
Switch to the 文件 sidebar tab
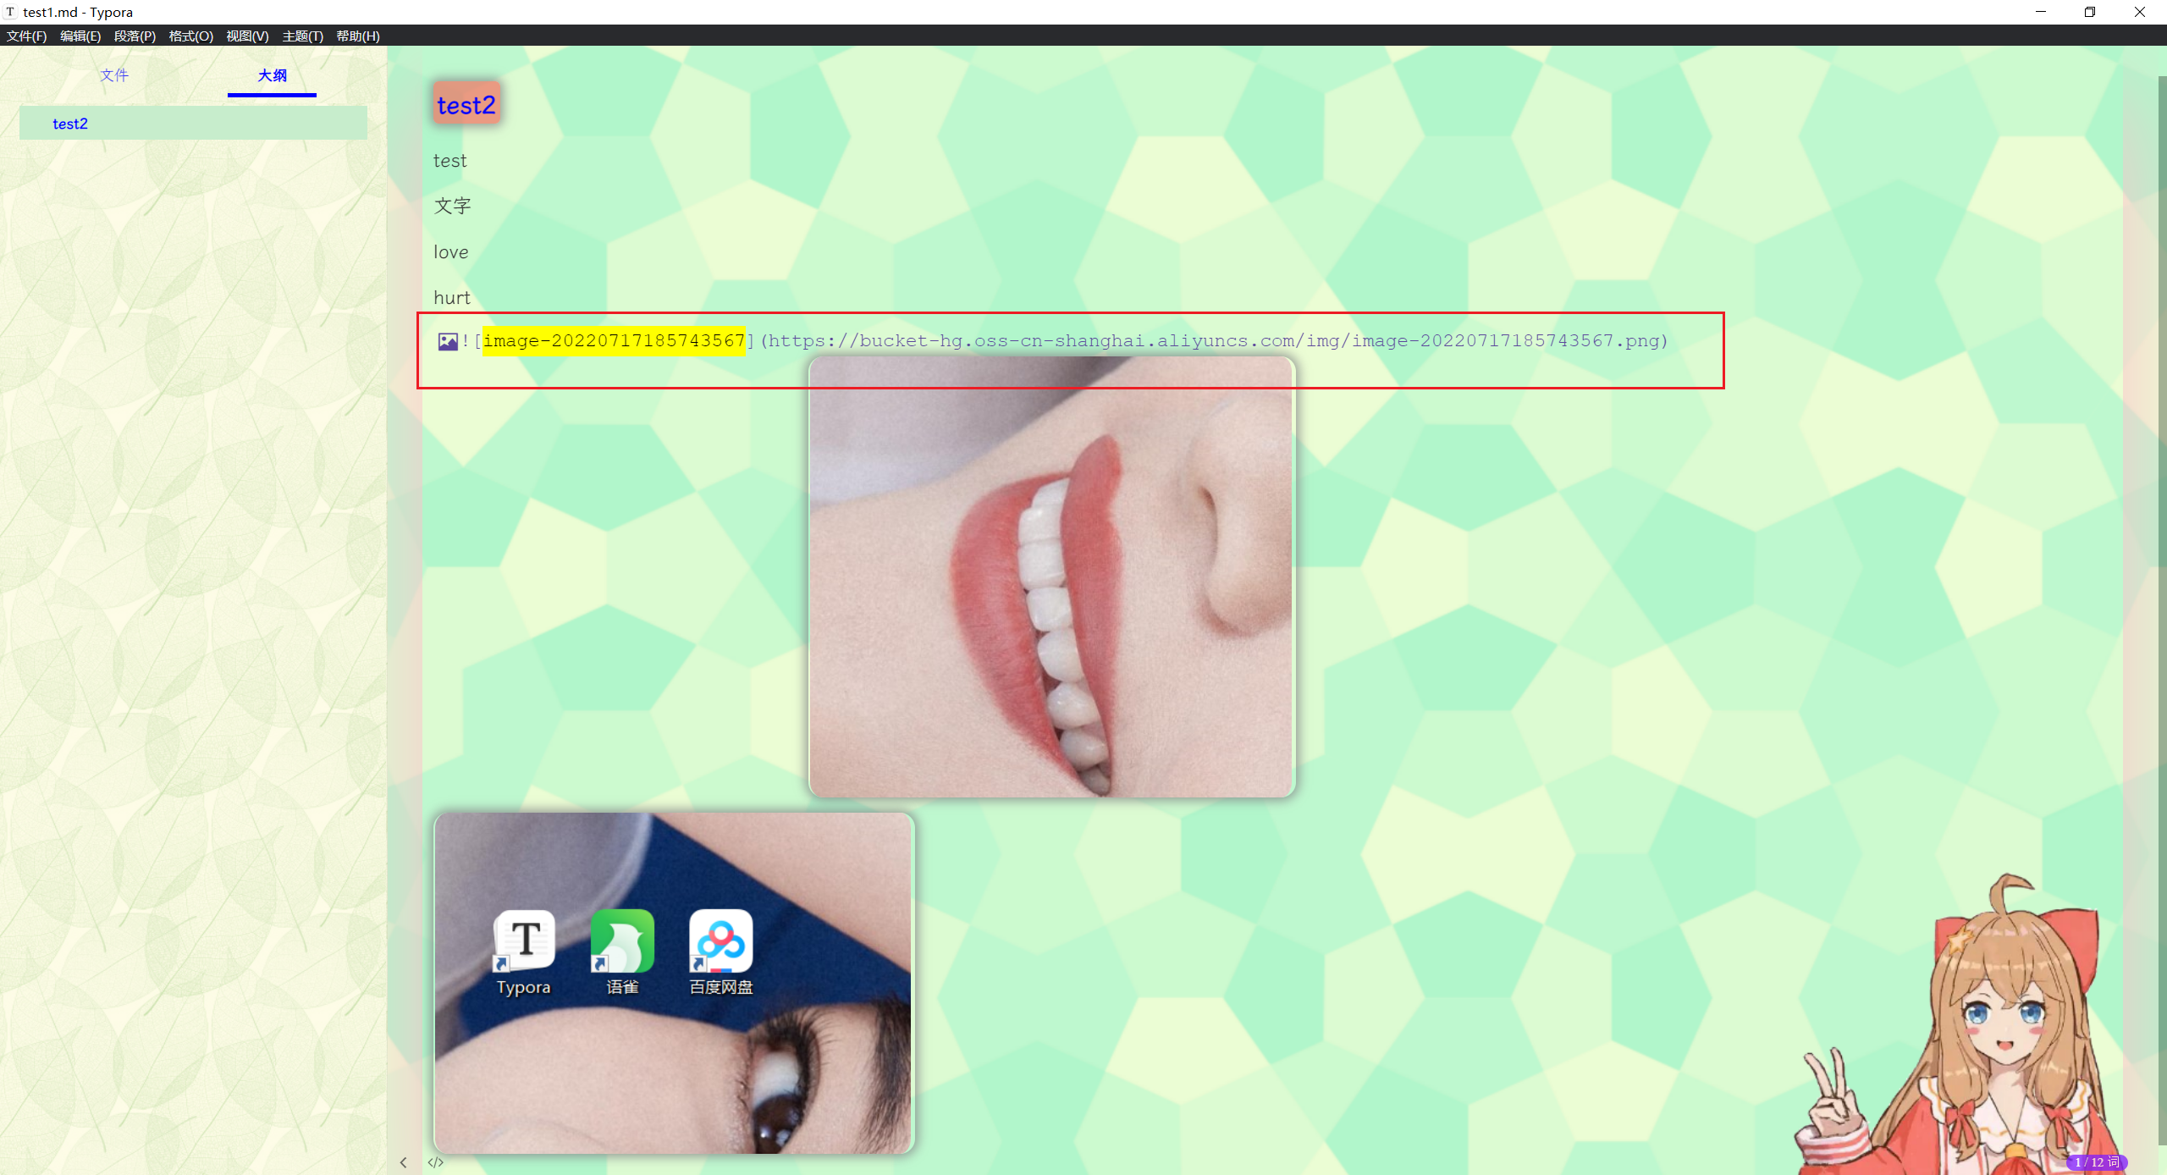[114, 75]
